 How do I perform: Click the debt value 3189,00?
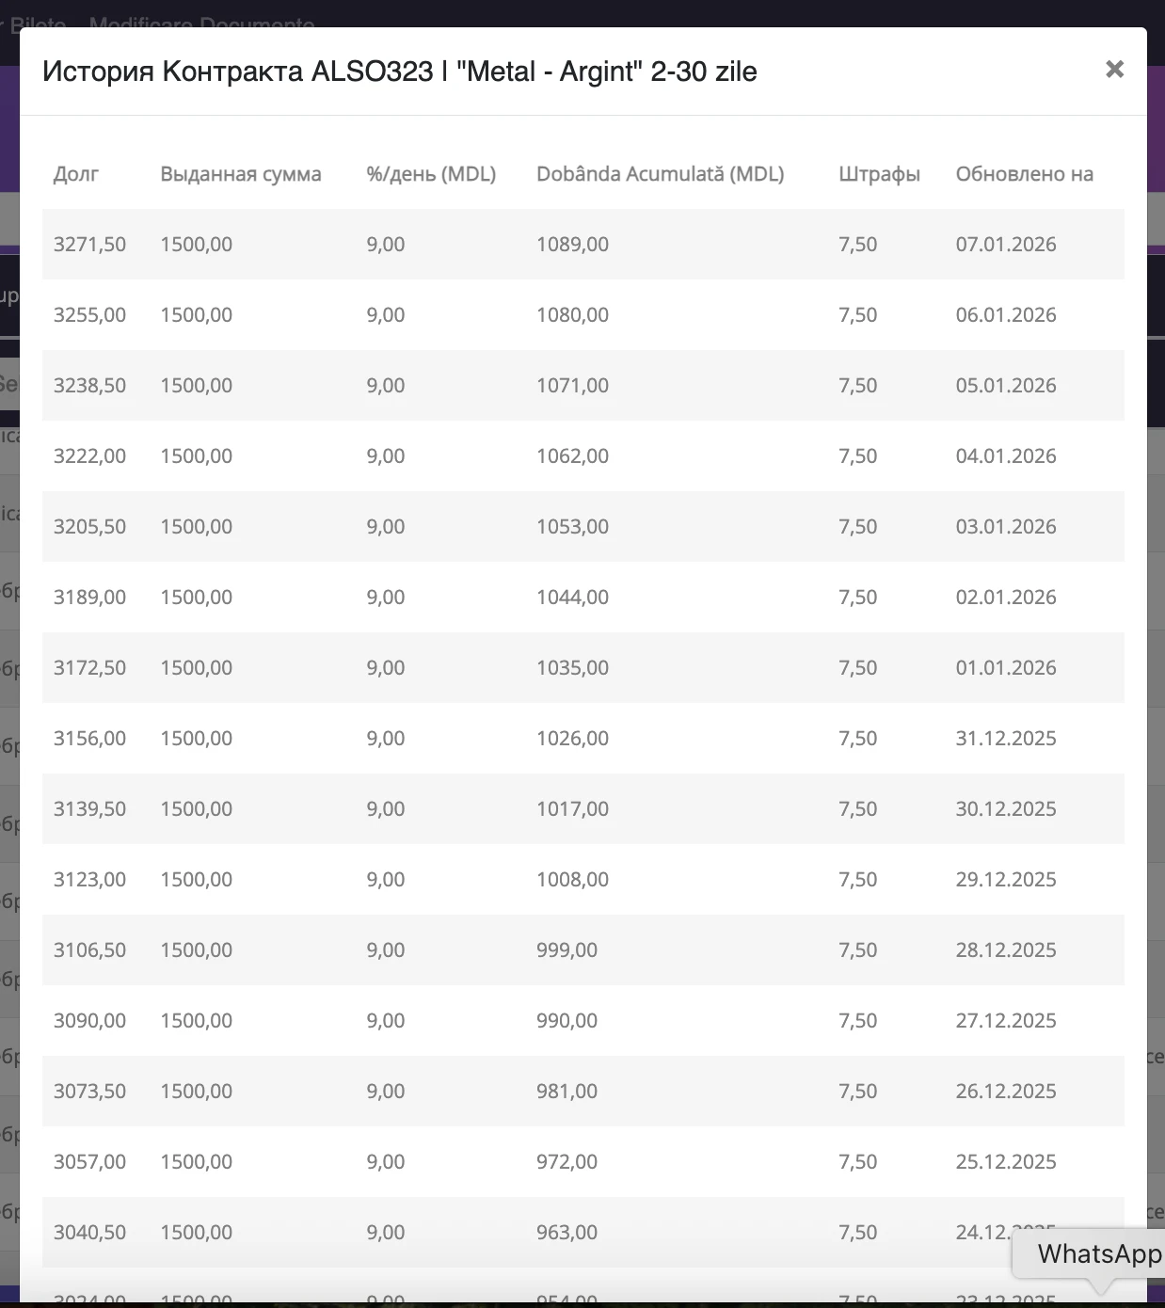[89, 598]
